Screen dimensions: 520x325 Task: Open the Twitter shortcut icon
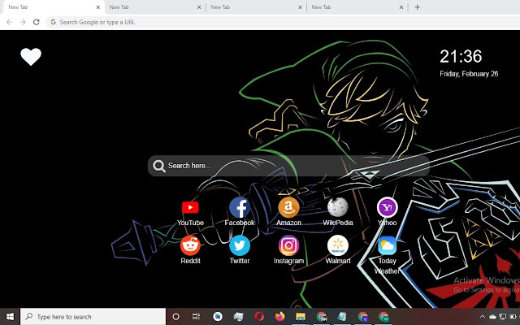[x=240, y=245]
